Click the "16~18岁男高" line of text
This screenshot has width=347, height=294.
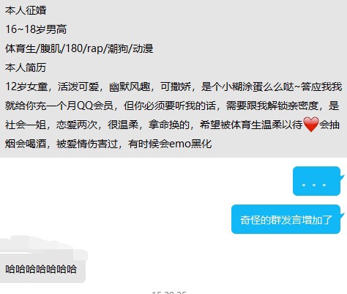click(x=36, y=29)
